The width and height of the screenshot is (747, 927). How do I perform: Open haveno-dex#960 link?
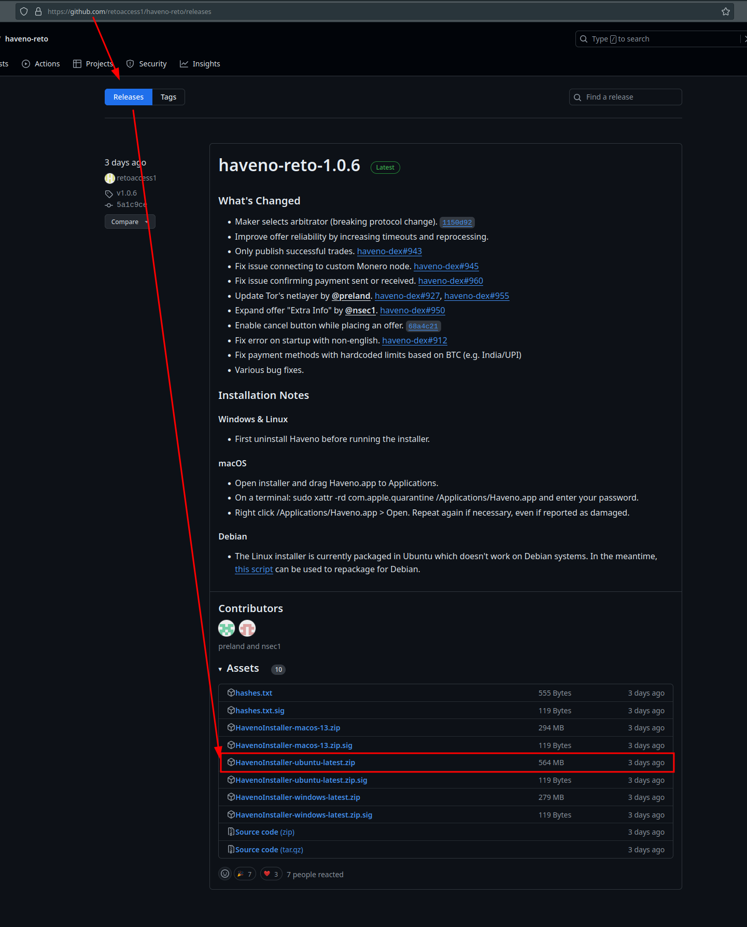pyautogui.click(x=450, y=281)
